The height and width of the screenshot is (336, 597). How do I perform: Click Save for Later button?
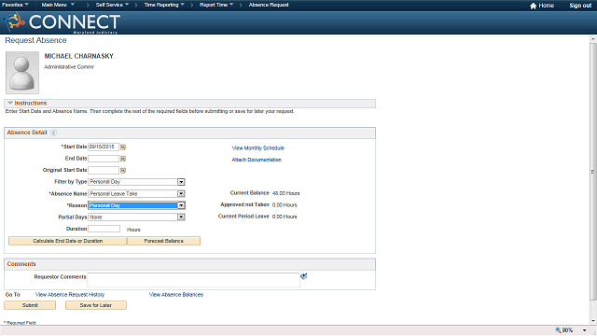95,305
